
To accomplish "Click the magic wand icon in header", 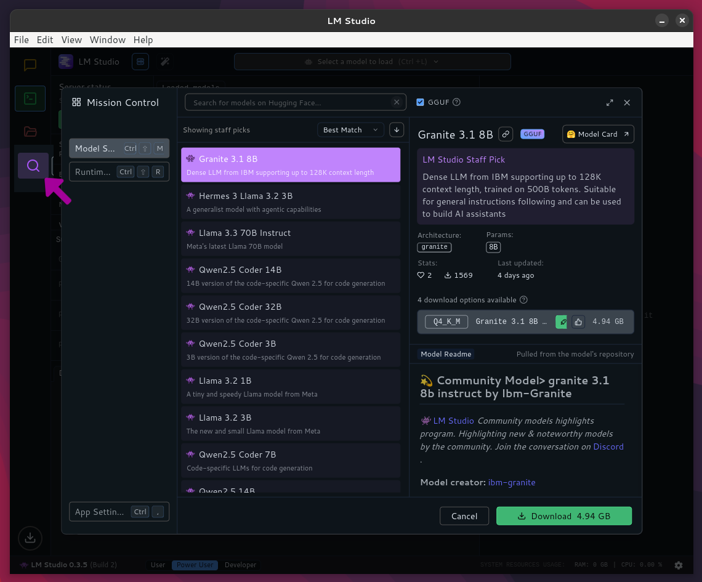I will coord(165,62).
